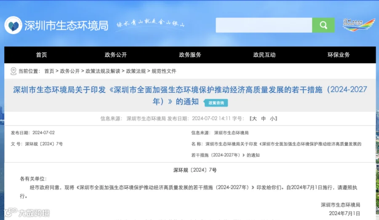The width and height of the screenshot is (379, 220).
Task: Go to 政策法规 in the breadcrumb
Action: [x=136, y=71]
